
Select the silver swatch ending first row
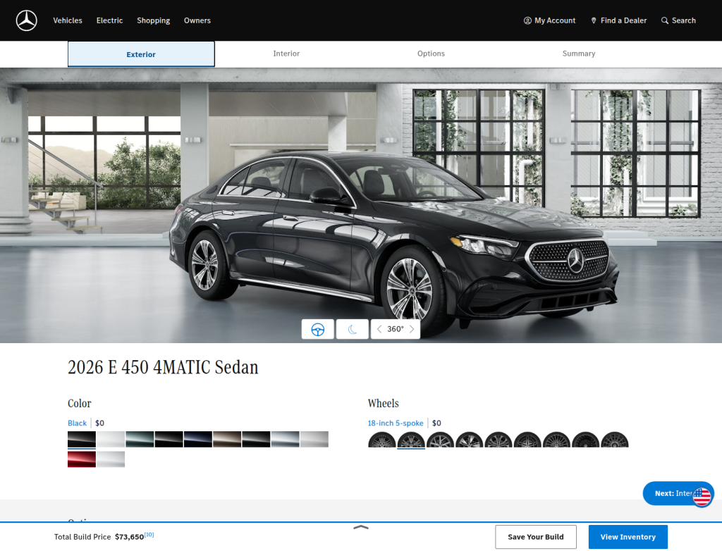[x=314, y=439]
